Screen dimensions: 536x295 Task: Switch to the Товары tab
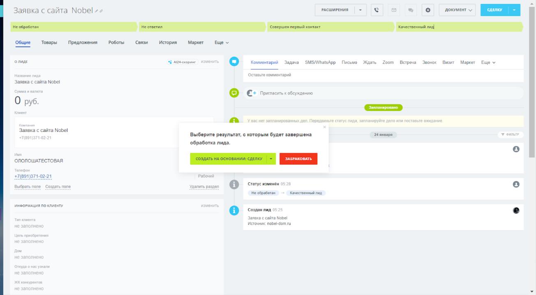click(49, 42)
